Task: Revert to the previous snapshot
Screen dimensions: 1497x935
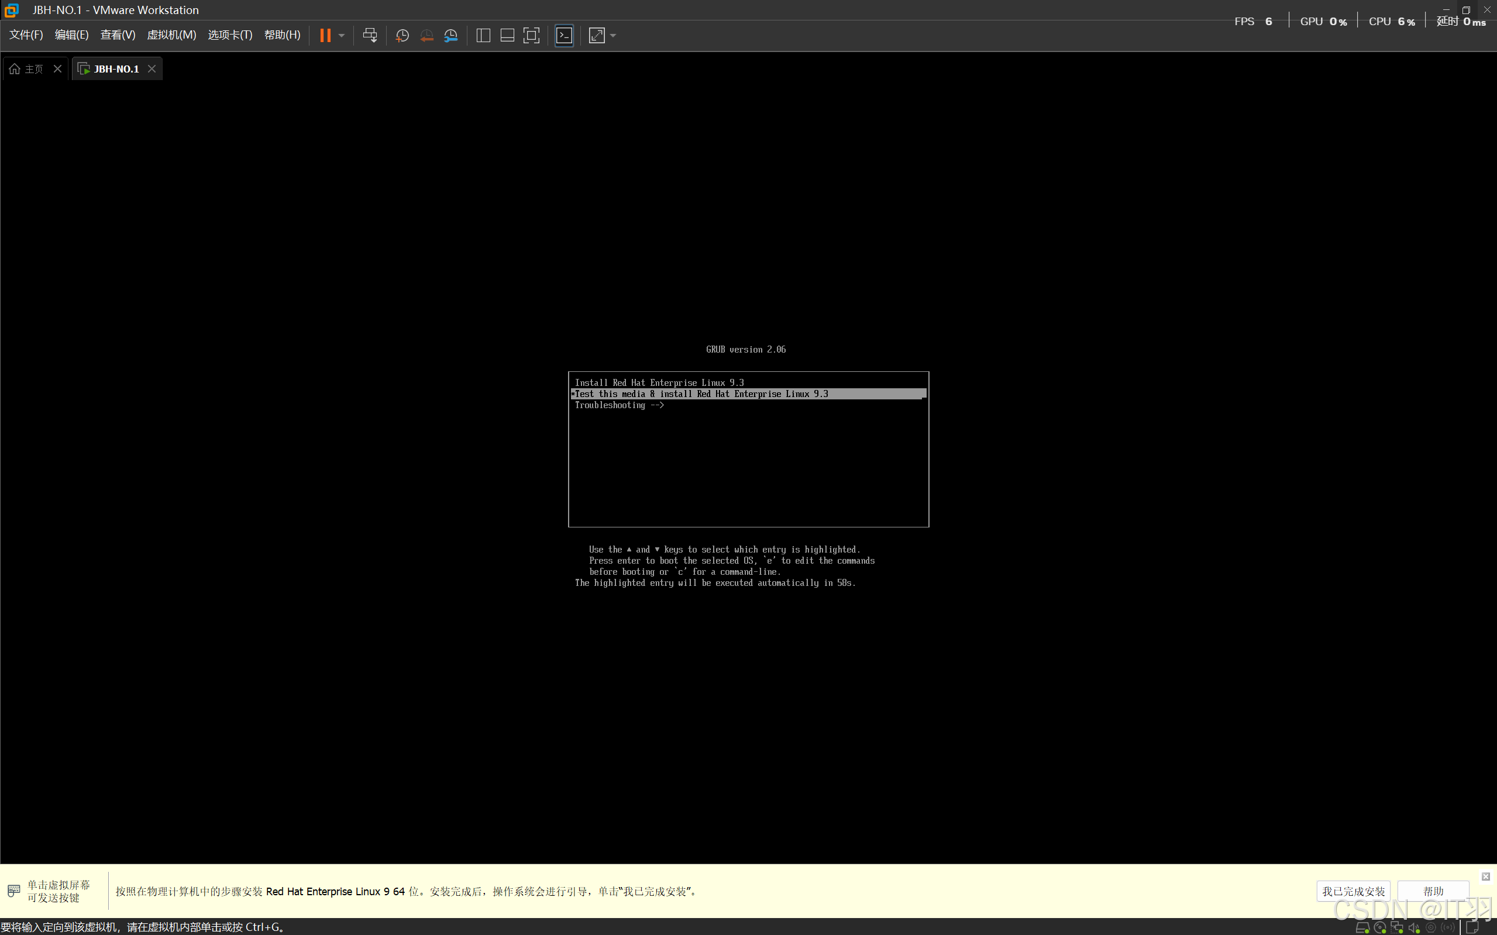Action: point(426,35)
